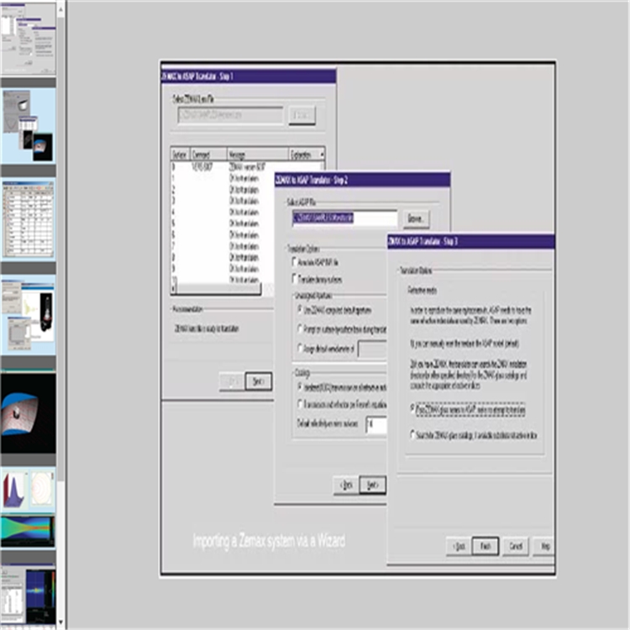
Task: Select the pass ZEMAX glass names radio
Action: 412,408
